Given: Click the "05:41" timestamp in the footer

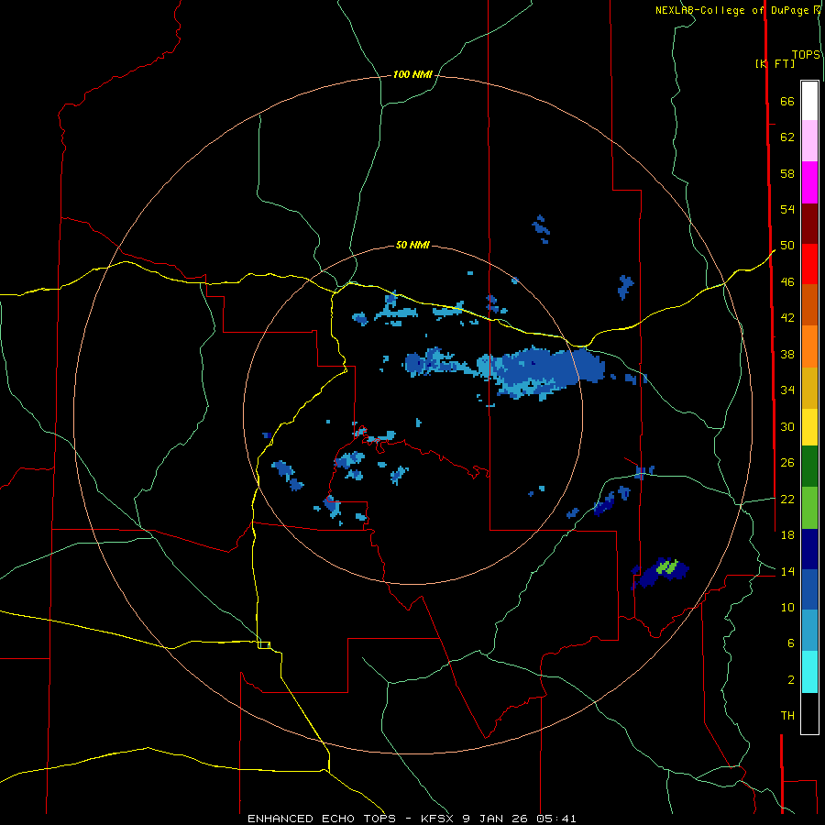Looking at the screenshot, I should click(556, 819).
